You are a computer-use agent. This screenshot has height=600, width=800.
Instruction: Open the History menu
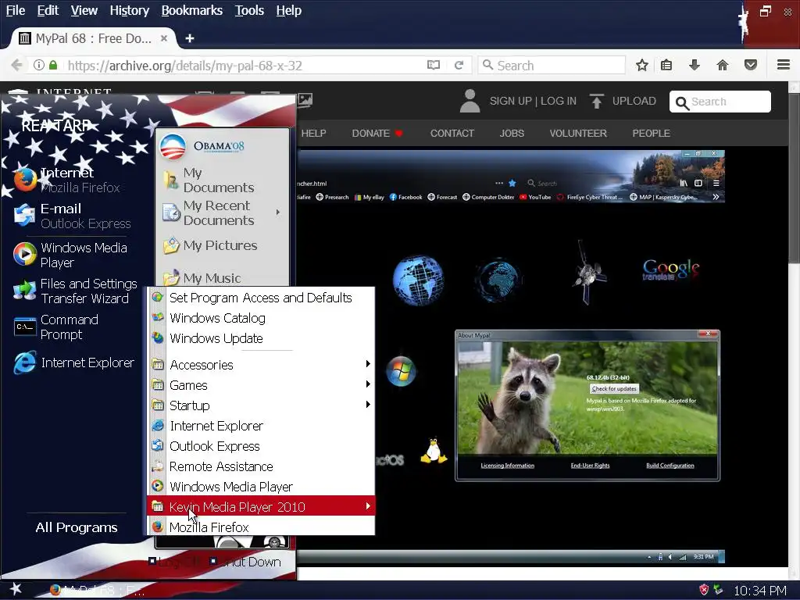(x=130, y=10)
